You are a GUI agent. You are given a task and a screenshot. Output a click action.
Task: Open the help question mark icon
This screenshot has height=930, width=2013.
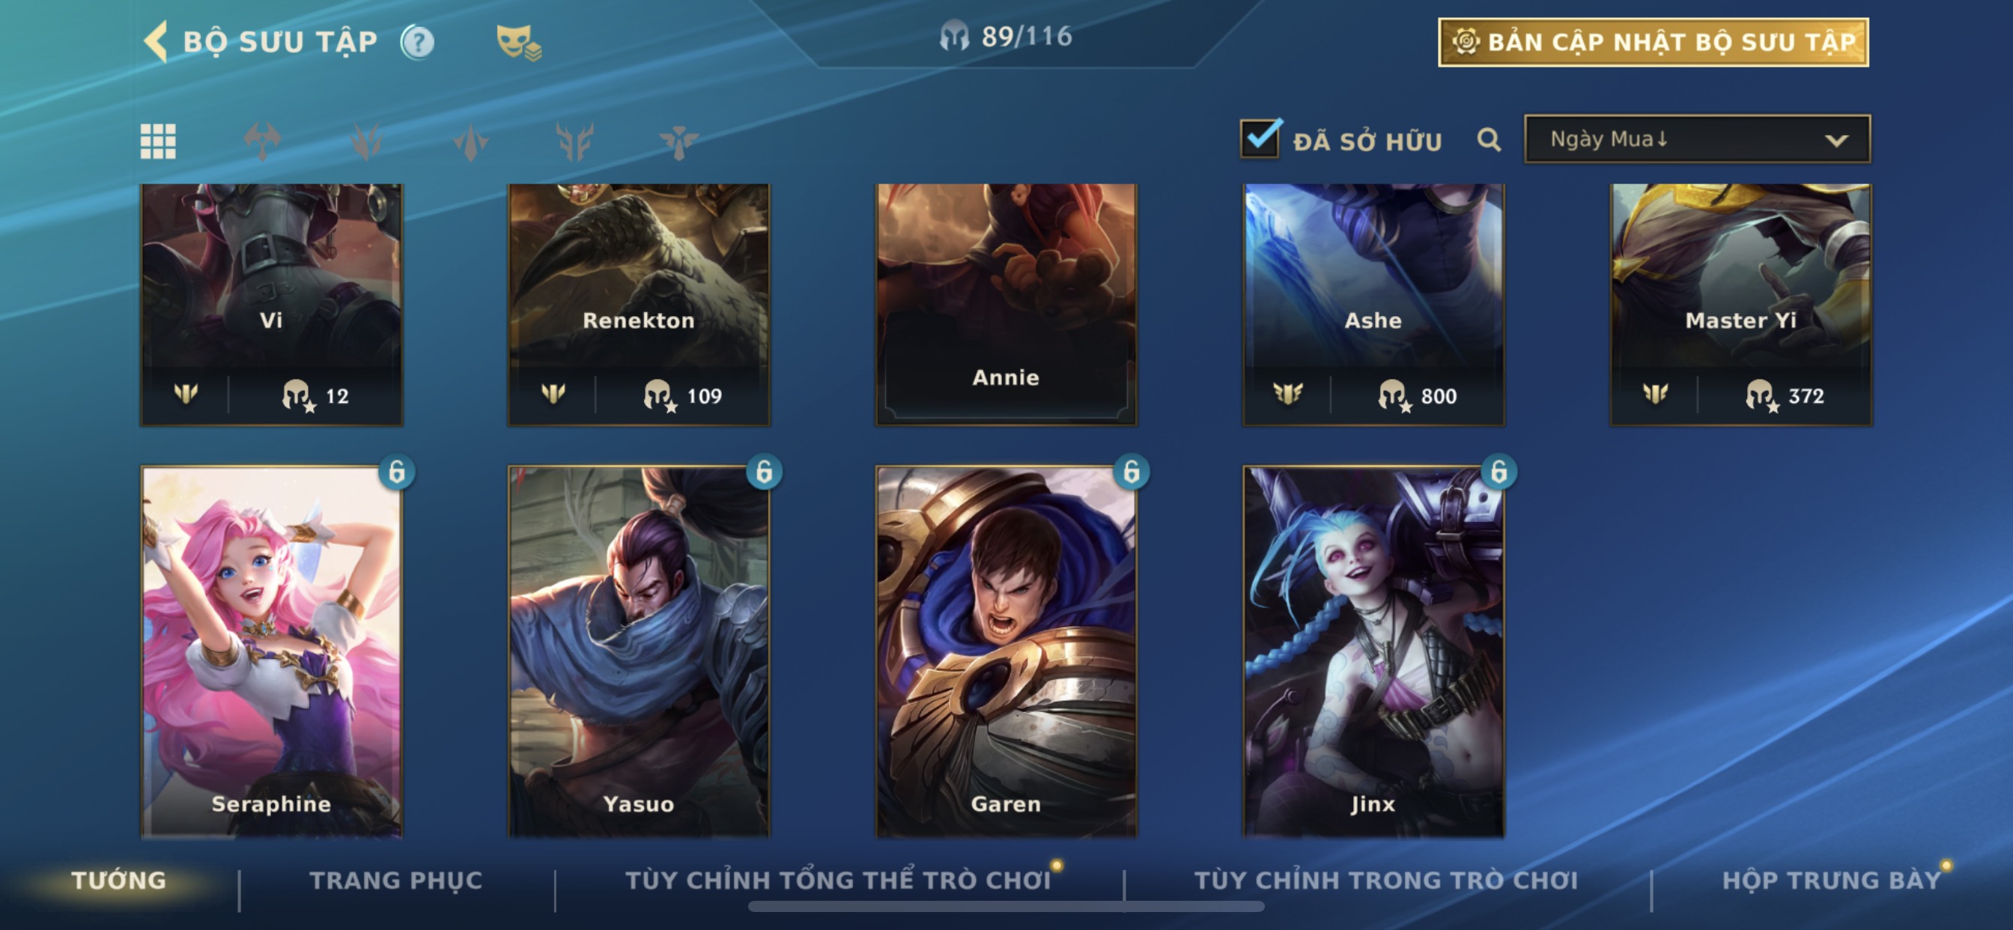pos(417,42)
